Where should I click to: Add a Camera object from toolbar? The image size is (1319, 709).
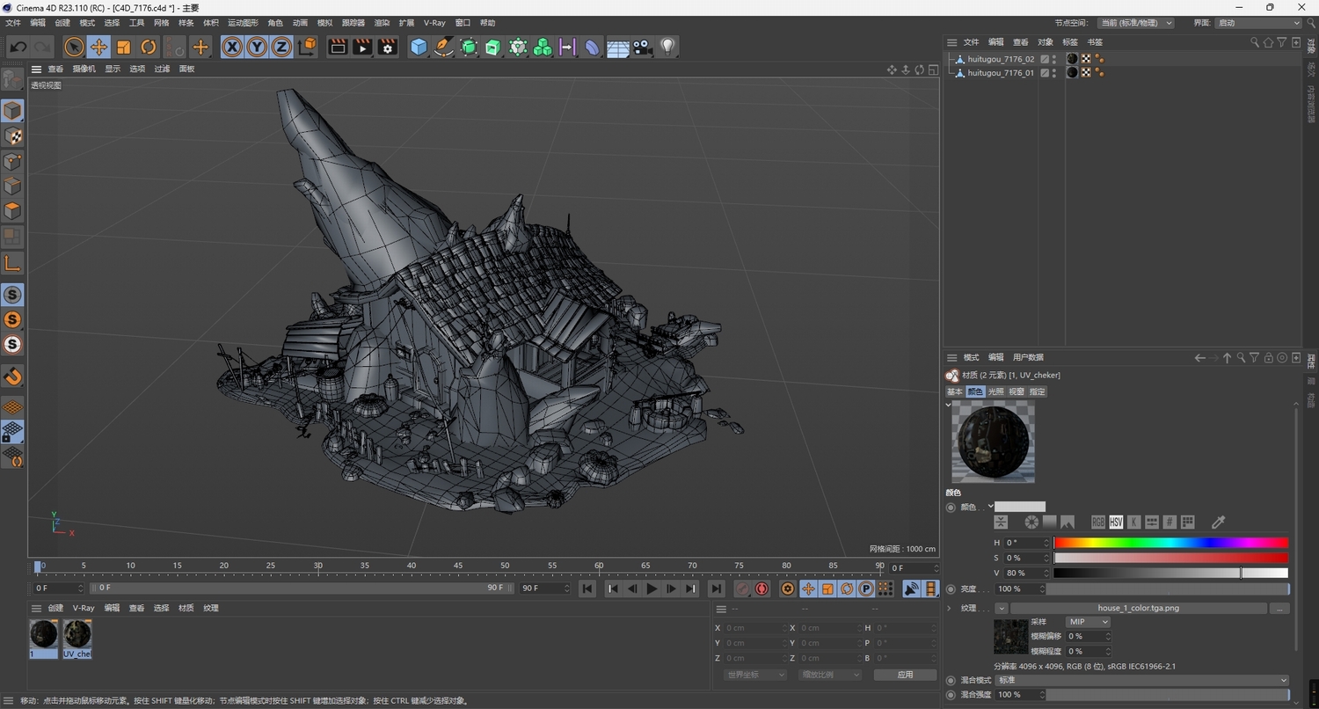(x=643, y=48)
